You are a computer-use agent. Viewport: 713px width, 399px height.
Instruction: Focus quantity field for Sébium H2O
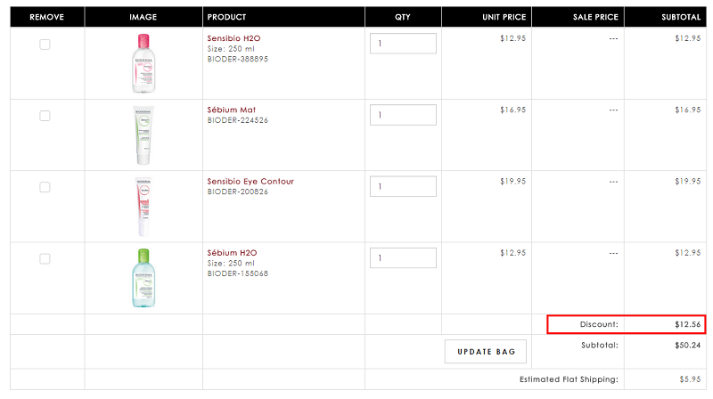coord(403,258)
